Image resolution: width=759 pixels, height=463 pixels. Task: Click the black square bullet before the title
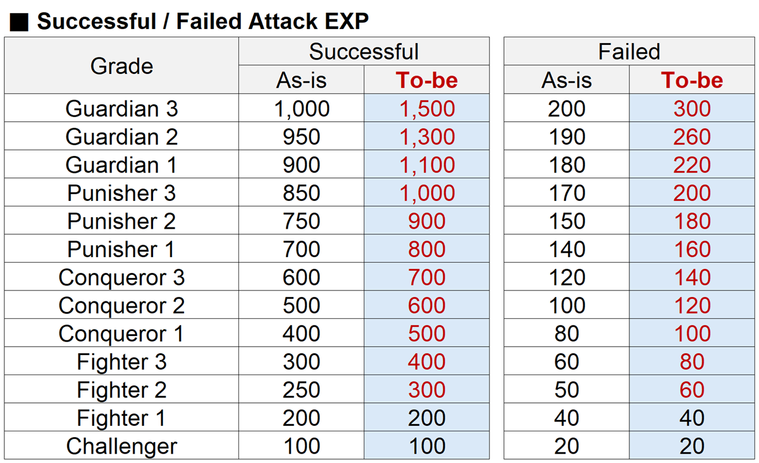(20, 23)
